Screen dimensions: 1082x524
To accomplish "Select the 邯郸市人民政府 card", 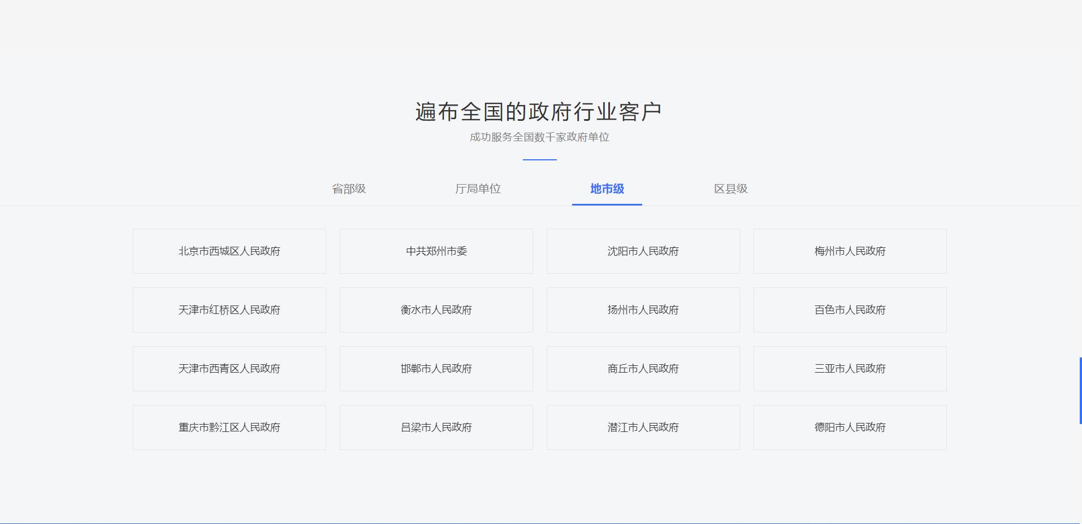I will (436, 369).
